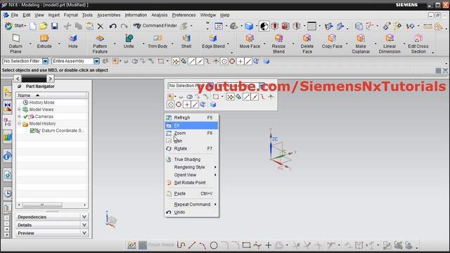
Task: Select Zoom in the context menu
Action: [x=191, y=133]
